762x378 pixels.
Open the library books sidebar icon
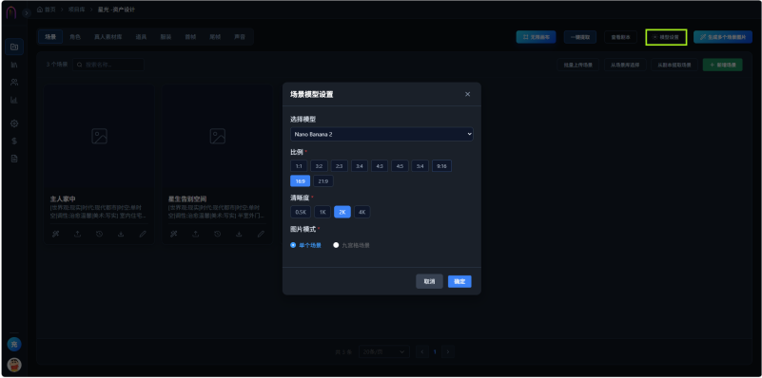[x=14, y=65]
